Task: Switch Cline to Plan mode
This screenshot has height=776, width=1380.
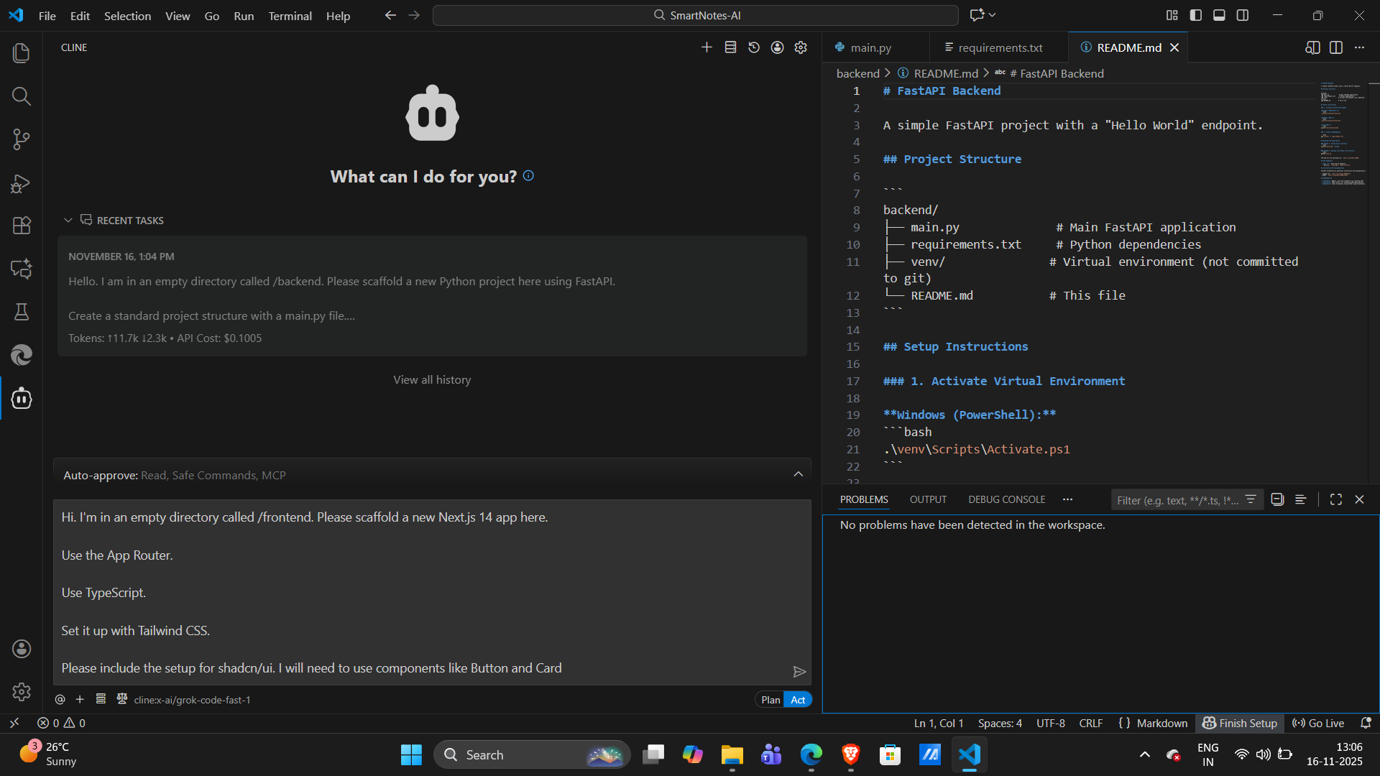Action: pos(770,700)
